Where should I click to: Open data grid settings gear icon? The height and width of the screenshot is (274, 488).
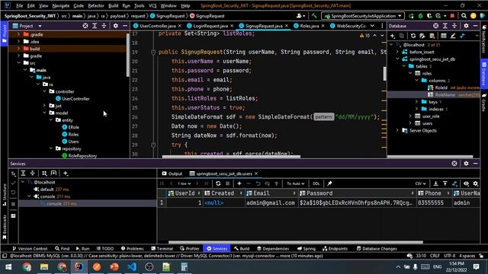[x=475, y=183]
